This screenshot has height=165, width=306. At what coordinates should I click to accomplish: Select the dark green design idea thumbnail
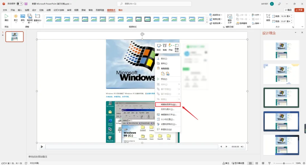coord(281,98)
